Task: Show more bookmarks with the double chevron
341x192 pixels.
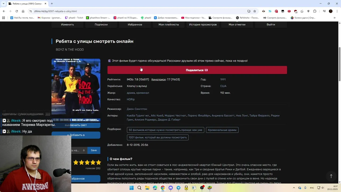Action: click(x=335, y=18)
